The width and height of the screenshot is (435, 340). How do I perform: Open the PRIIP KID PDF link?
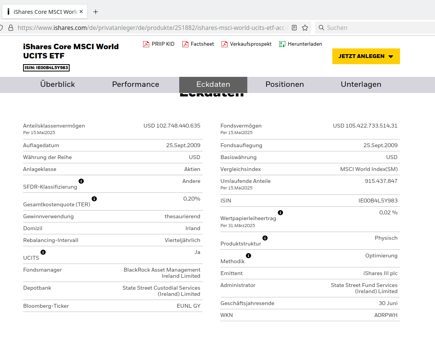[158, 44]
